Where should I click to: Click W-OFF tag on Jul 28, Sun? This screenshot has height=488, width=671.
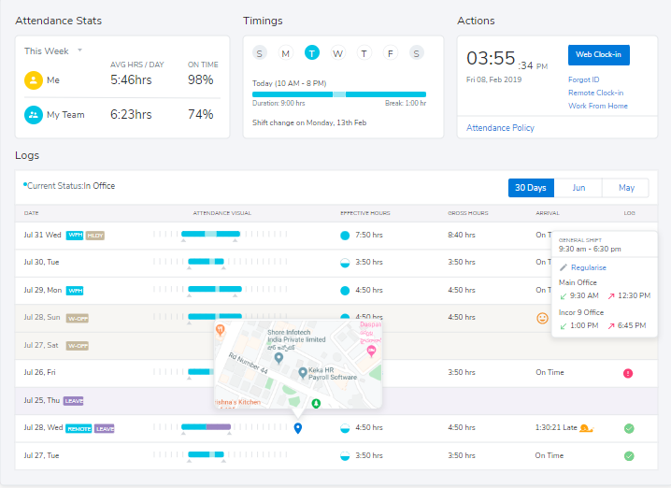coord(77,319)
